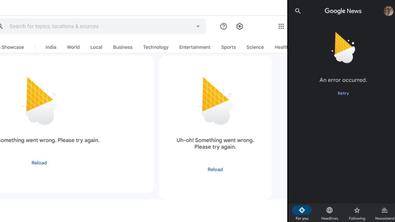Tap Retry in the mobile app
Viewport: 395px width, 222px height.
click(343, 93)
